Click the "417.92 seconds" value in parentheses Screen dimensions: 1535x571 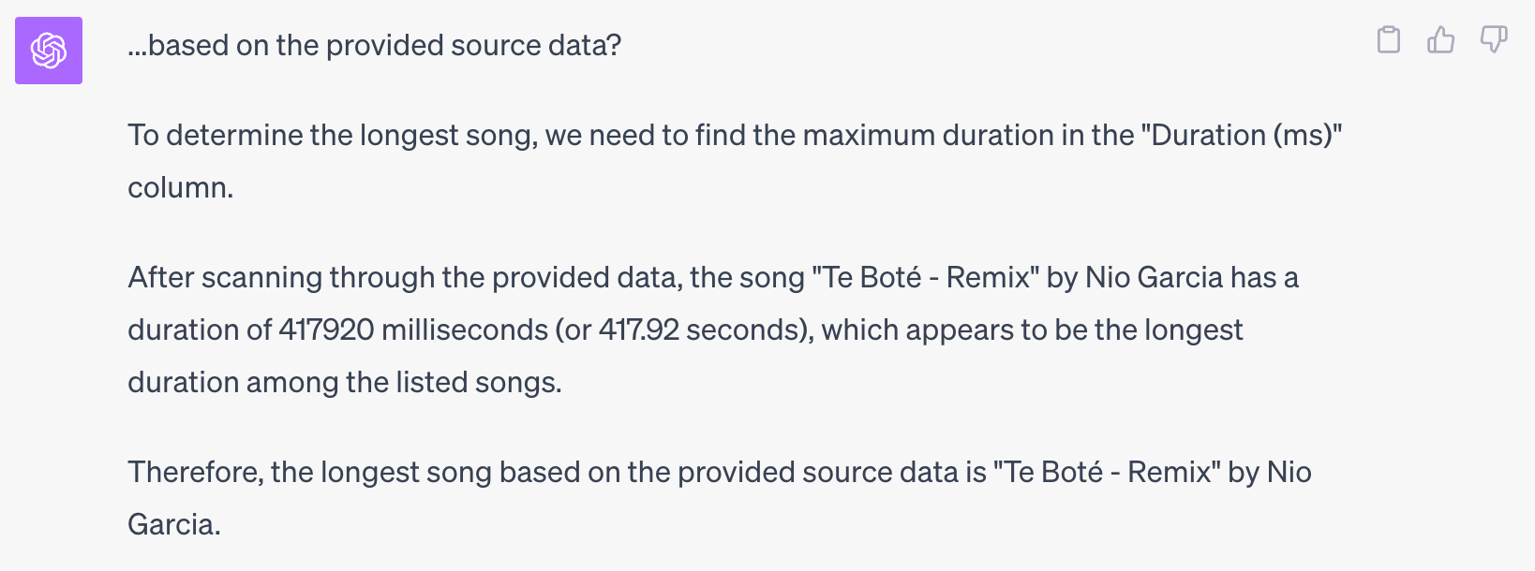[x=703, y=330]
